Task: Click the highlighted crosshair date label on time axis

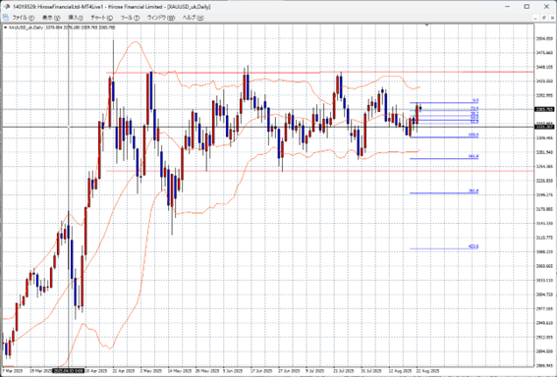Action: (68, 370)
